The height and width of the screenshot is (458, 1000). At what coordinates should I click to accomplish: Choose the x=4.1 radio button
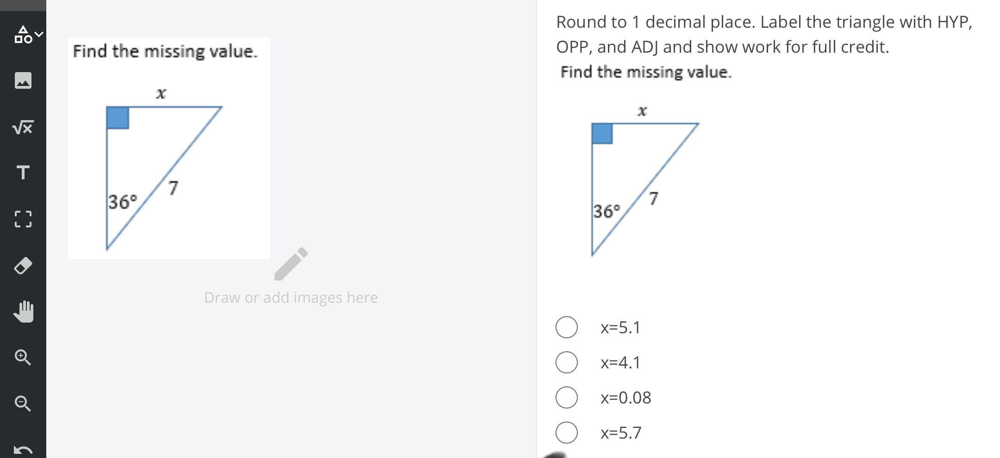click(567, 362)
